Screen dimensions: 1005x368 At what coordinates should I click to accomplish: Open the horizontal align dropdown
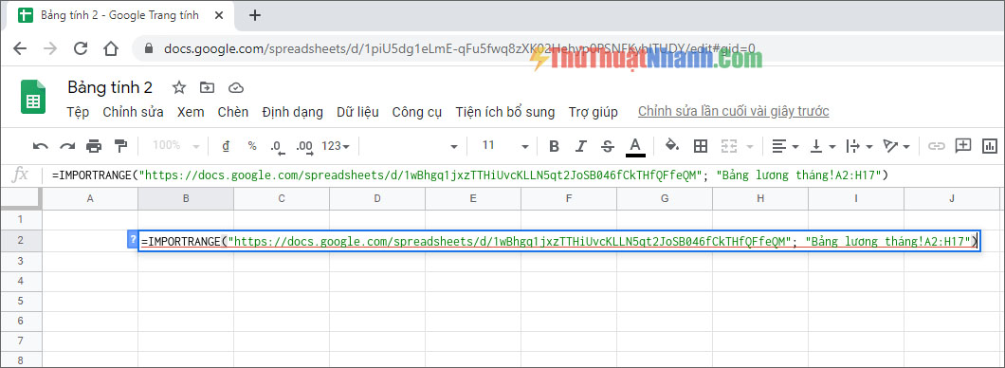point(784,146)
